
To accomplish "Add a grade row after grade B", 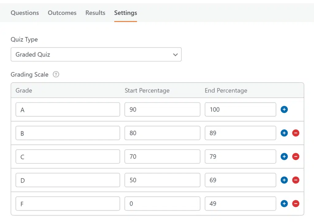I will [284, 133].
